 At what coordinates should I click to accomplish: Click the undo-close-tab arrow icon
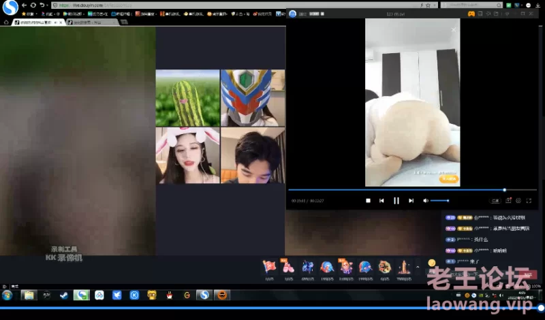[x=42, y=5]
